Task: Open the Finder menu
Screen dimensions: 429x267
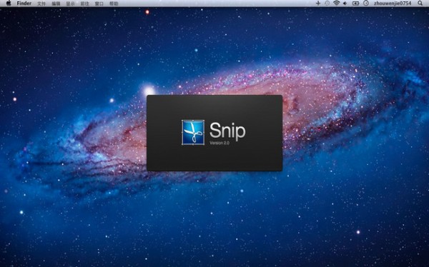Action: 24,4
